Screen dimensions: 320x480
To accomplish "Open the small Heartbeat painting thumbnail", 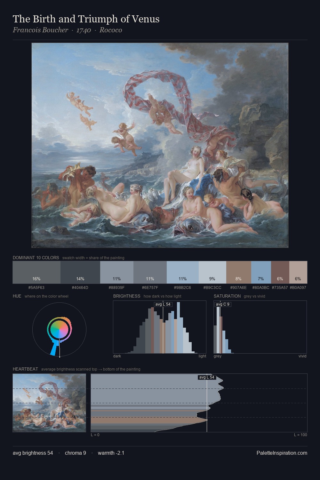I will (x=49, y=403).
